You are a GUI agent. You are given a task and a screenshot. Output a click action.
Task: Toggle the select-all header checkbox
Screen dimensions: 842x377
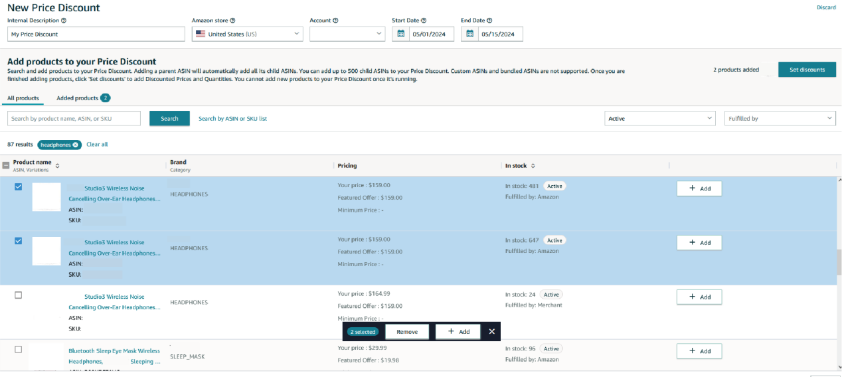(x=6, y=165)
